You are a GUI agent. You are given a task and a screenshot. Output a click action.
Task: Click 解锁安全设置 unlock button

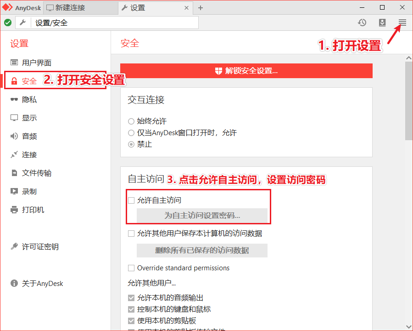[x=246, y=71]
